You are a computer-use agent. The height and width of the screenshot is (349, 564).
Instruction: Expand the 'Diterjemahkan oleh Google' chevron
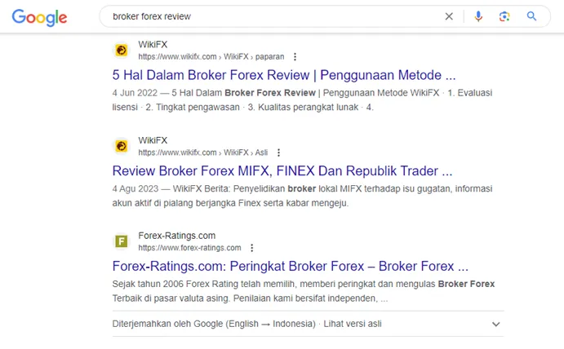click(x=496, y=324)
